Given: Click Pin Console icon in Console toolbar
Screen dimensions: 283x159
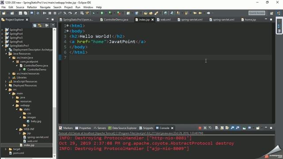Looking at the screenshot, I should point(244,128).
